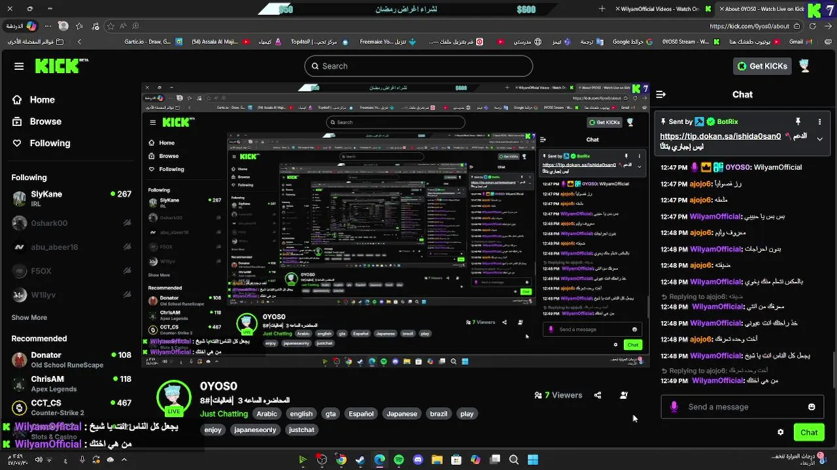Click the gta tag
837x470 pixels.
[331, 414]
